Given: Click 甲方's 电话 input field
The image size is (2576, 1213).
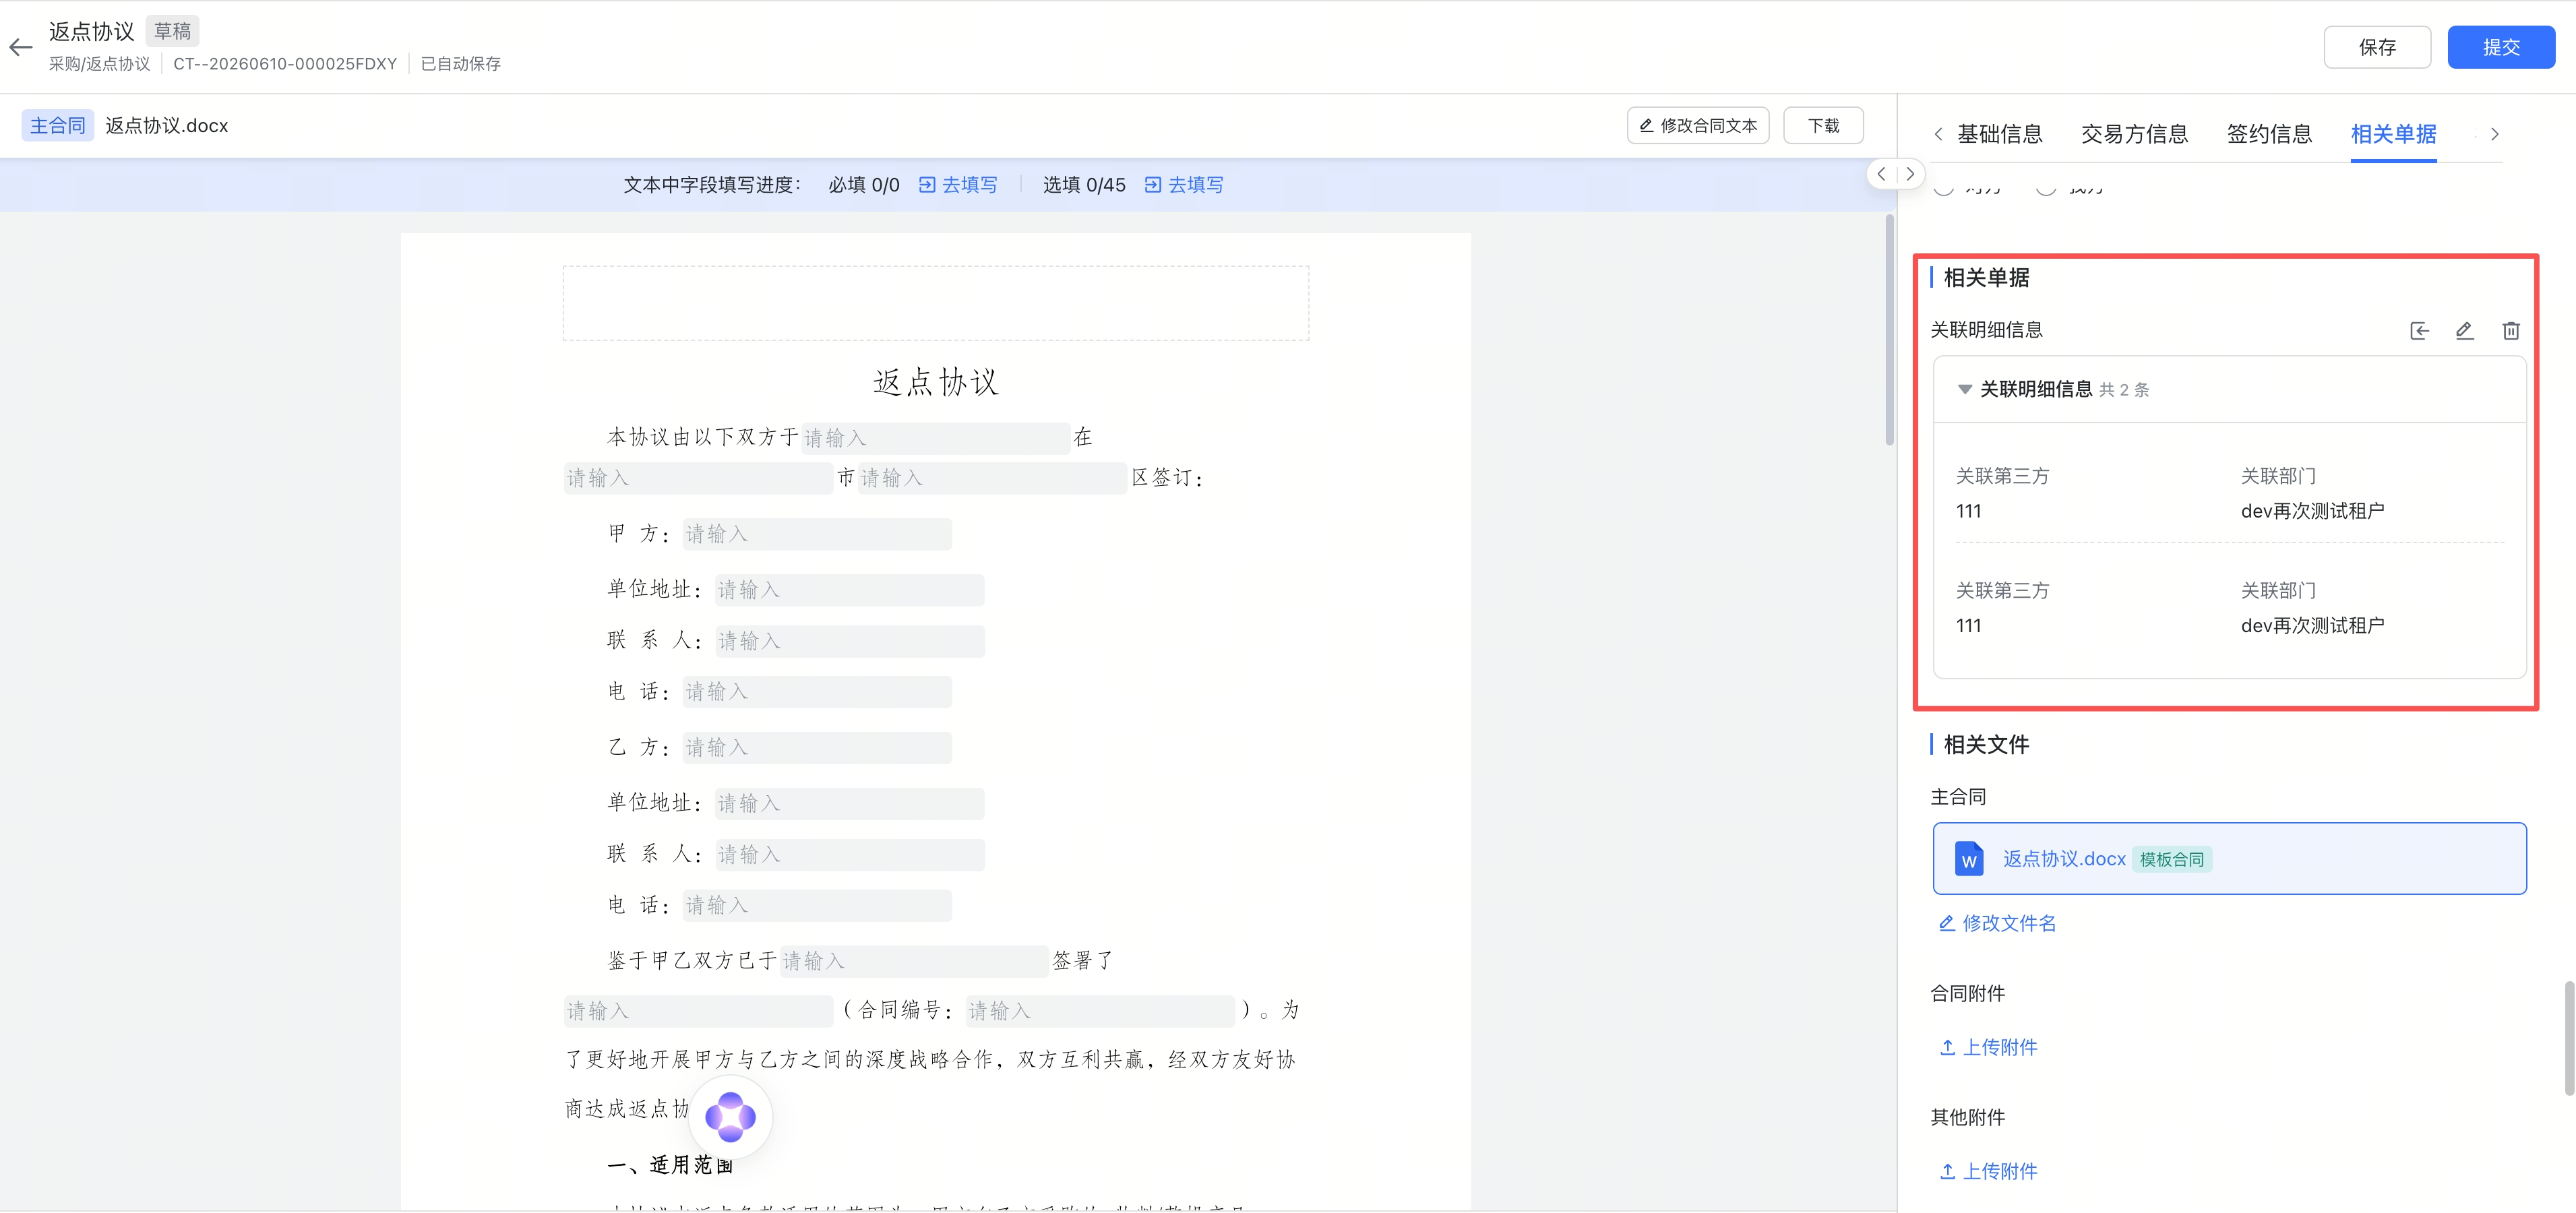Looking at the screenshot, I should point(817,692).
